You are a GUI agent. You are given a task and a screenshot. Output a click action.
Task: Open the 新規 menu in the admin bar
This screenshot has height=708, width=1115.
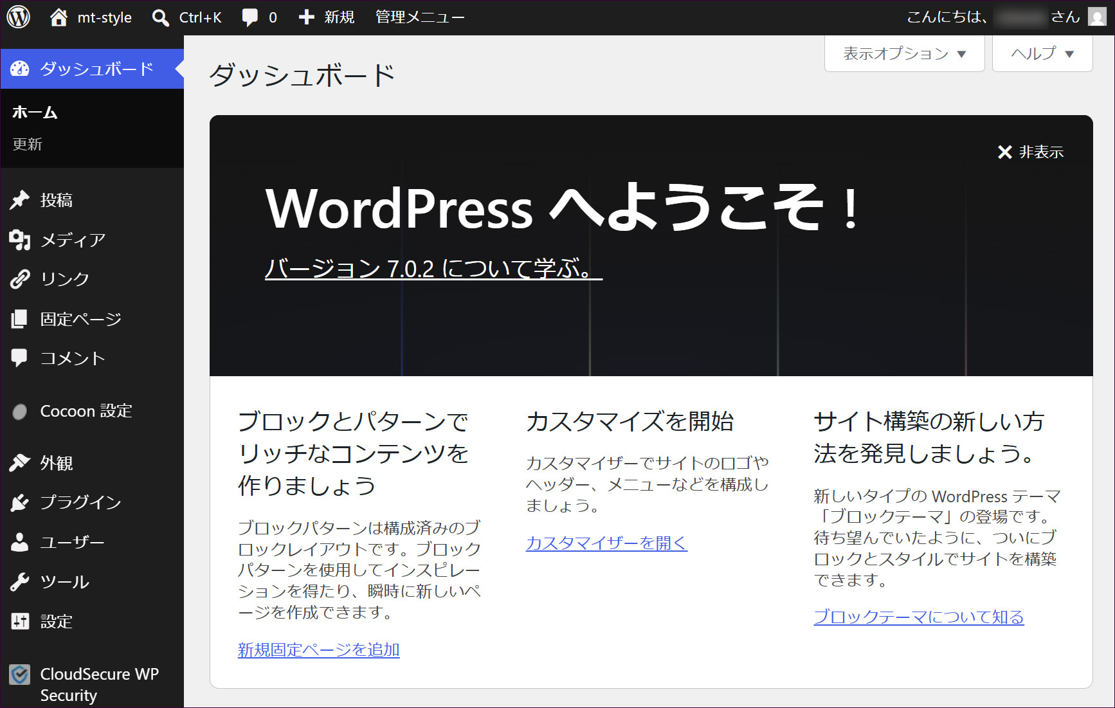click(327, 17)
